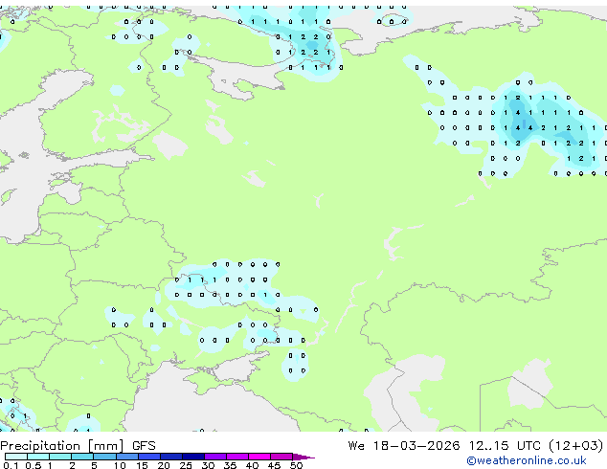Click the legend label "15"

[x=142, y=465]
